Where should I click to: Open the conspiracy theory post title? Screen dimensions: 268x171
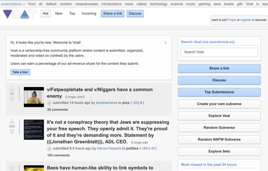pos(108,132)
